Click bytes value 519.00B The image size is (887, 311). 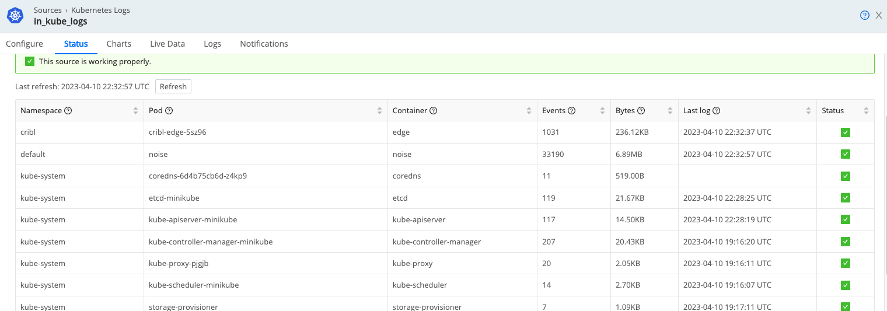[630, 176]
